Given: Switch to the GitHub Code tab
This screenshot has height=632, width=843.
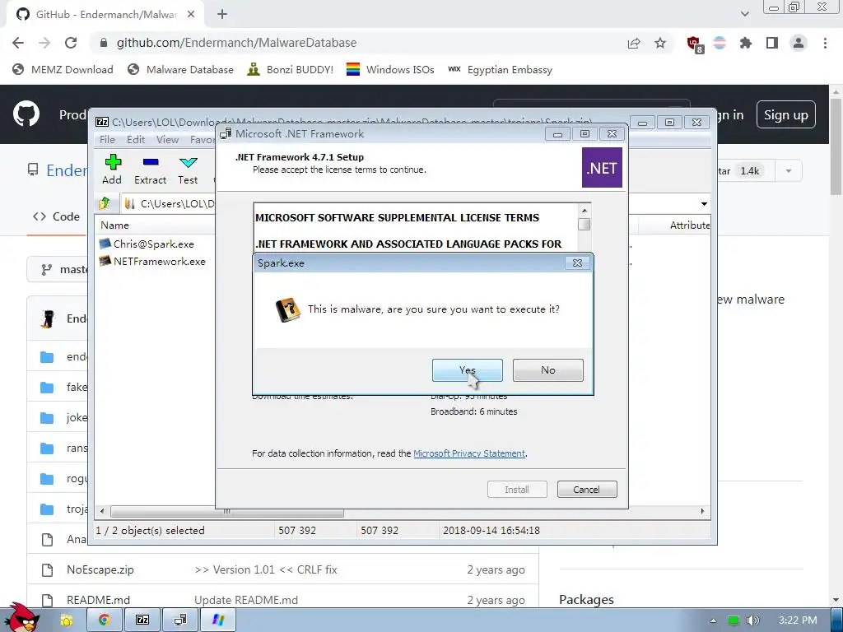Looking at the screenshot, I should coord(57,216).
